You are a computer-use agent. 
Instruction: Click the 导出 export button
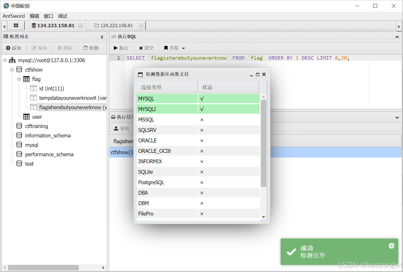[122, 129]
